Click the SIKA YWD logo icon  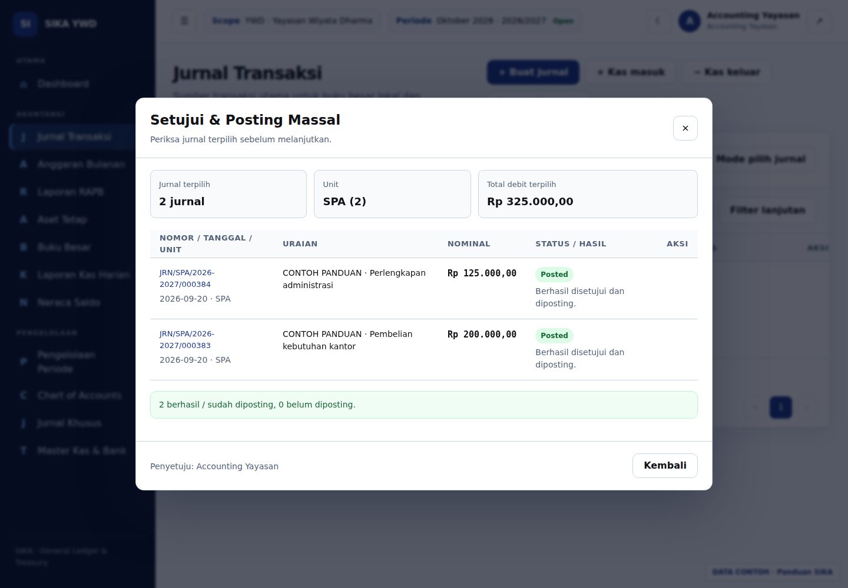pyautogui.click(x=25, y=24)
